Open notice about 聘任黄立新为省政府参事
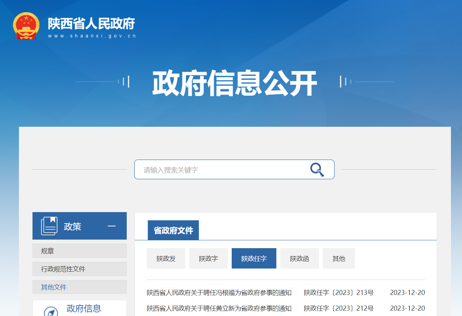This screenshot has height=316, width=462. click(219, 308)
